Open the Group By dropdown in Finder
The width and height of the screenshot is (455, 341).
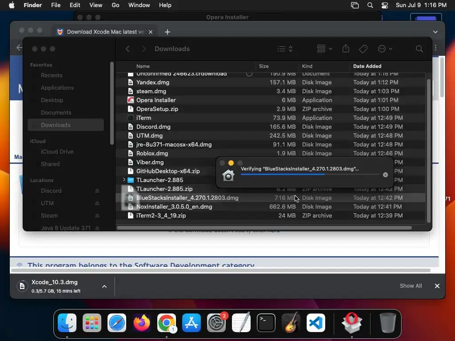click(x=324, y=49)
